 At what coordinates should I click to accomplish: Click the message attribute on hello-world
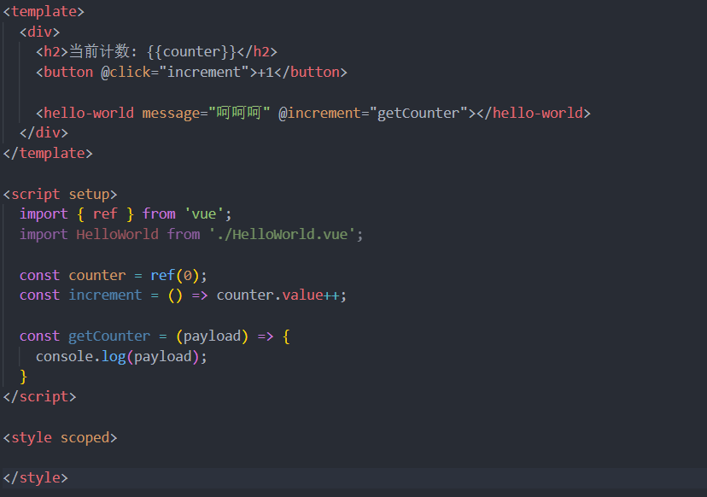(171, 113)
